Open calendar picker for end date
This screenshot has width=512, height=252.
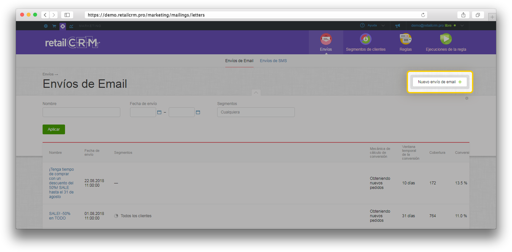198,112
